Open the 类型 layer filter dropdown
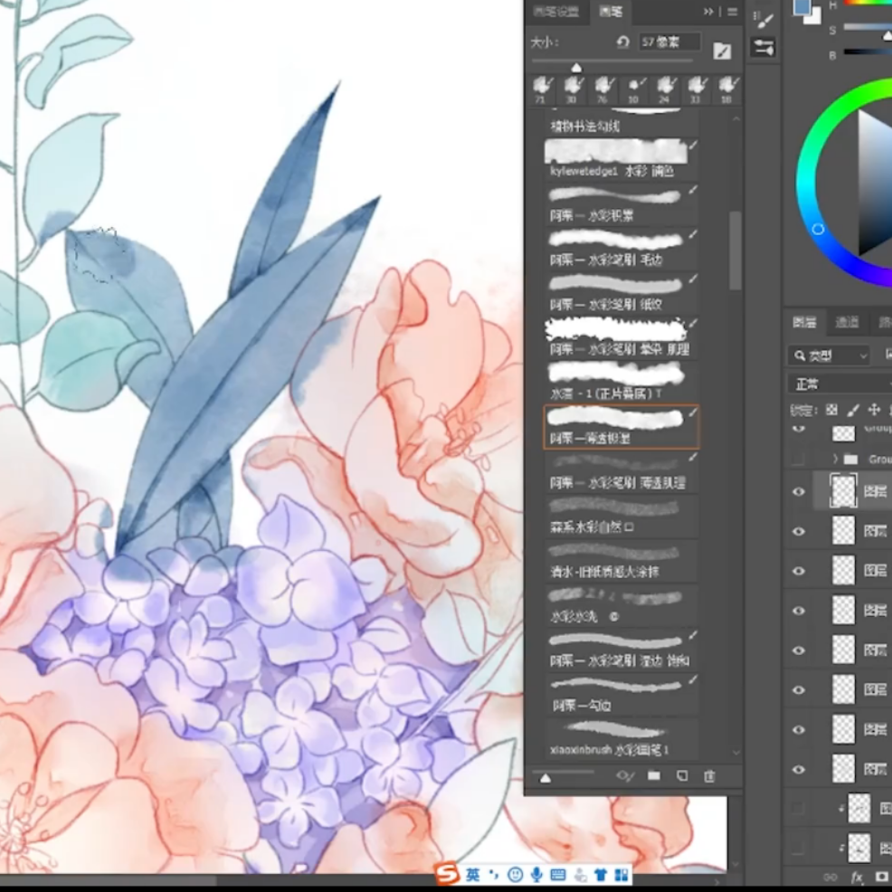 point(829,356)
